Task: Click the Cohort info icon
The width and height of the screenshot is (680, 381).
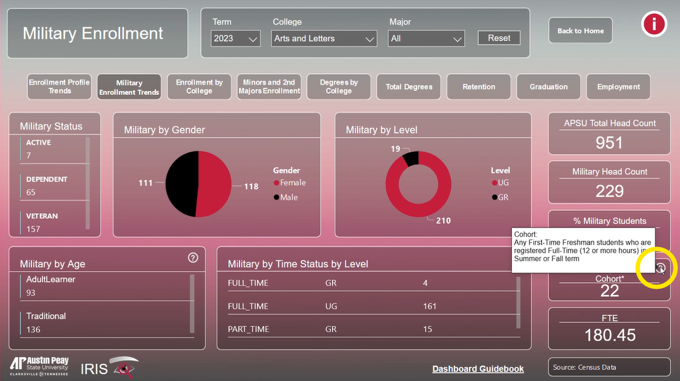Action: tap(660, 269)
